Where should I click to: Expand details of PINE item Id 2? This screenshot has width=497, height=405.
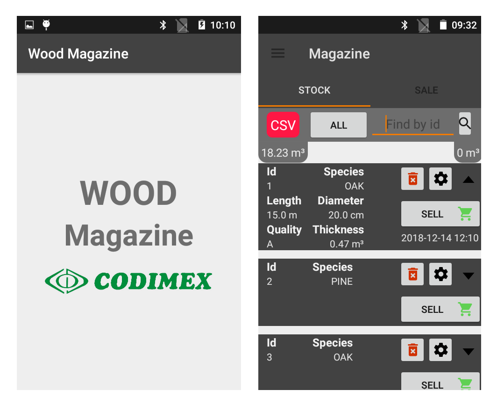468,275
